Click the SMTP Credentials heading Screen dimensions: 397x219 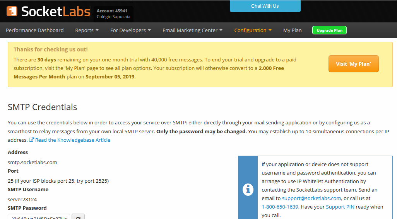(x=42, y=107)
